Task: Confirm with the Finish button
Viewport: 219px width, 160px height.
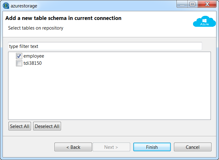Action: [152, 147]
